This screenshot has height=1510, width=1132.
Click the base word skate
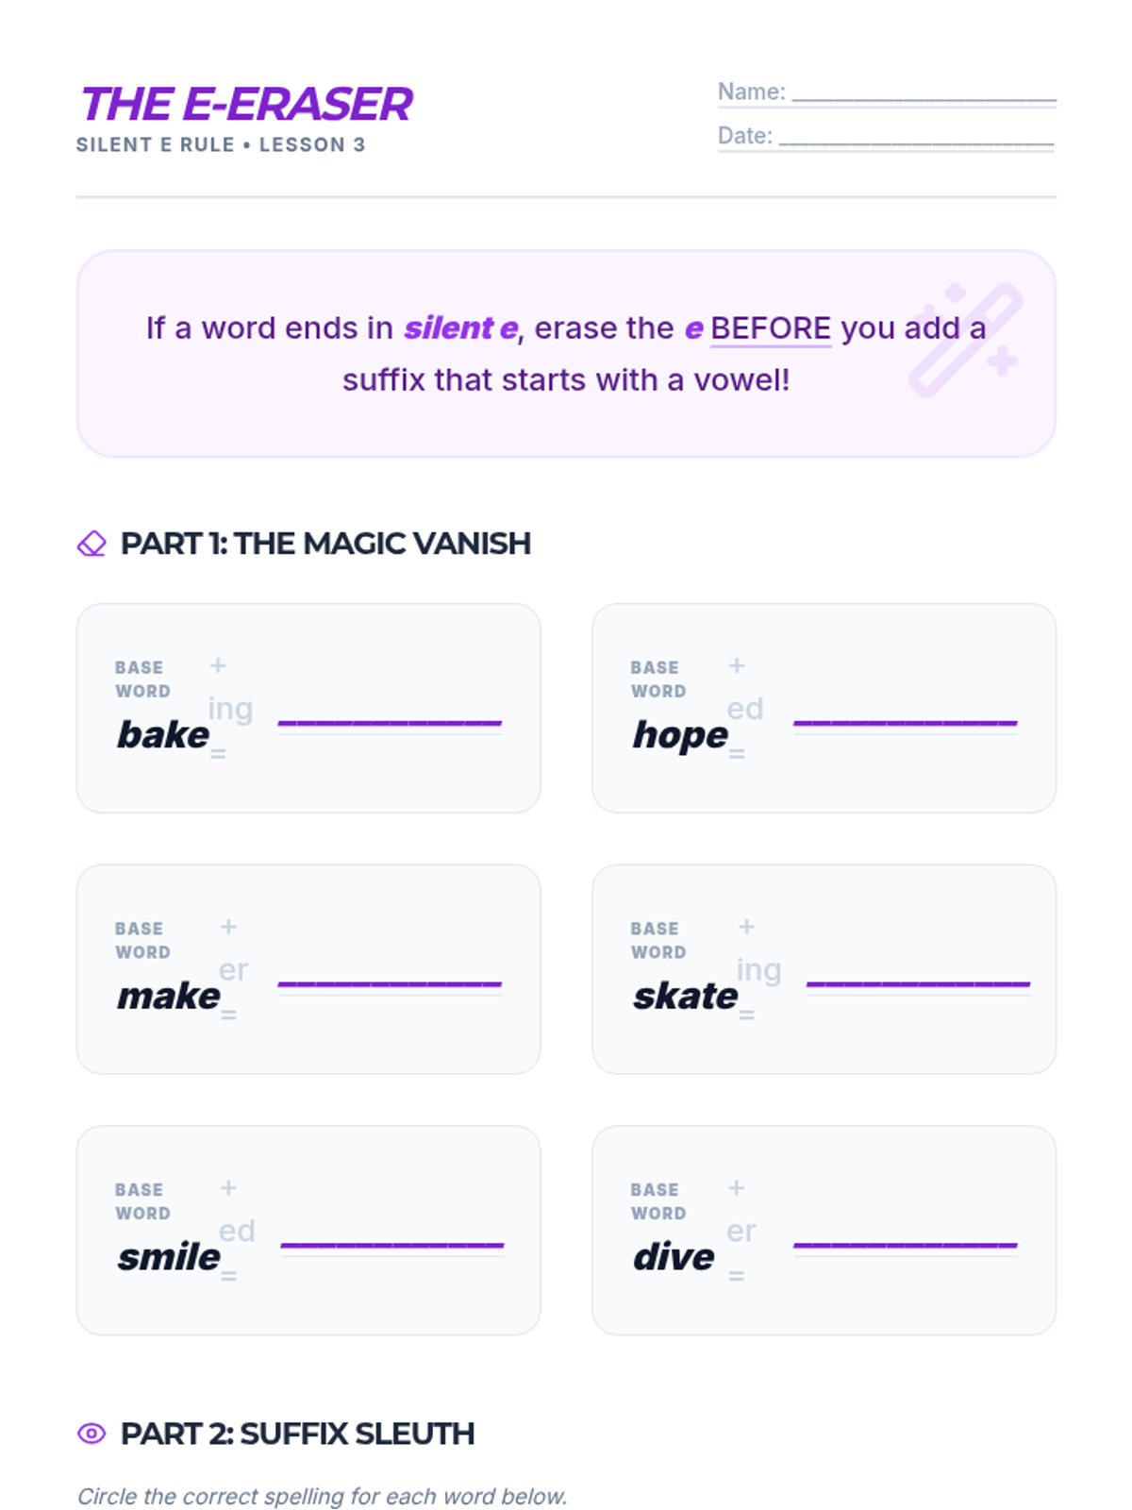(685, 996)
